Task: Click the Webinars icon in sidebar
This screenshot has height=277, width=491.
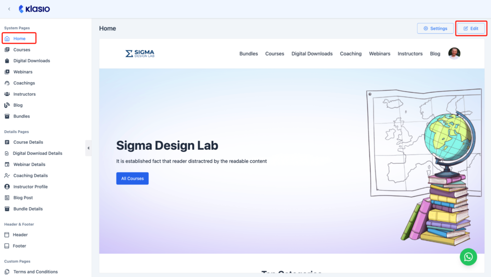Action: (x=7, y=72)
